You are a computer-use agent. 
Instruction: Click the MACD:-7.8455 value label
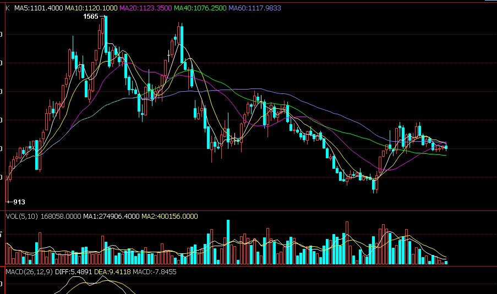pos(154,272)
